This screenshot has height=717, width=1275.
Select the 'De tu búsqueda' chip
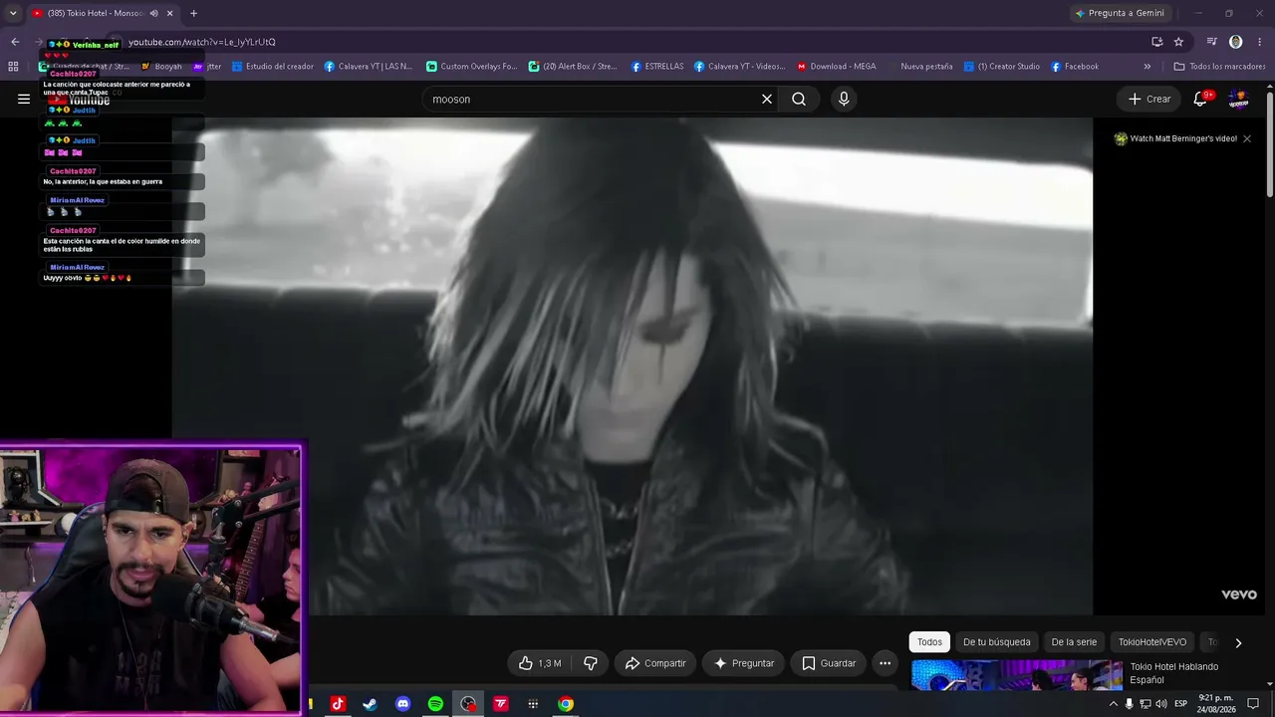[996, 642]
